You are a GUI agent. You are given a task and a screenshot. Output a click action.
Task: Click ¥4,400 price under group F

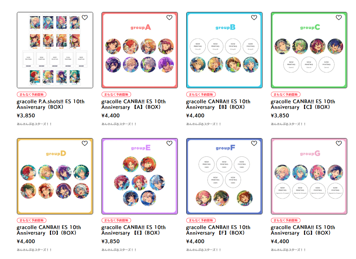[x=195, y=241]
